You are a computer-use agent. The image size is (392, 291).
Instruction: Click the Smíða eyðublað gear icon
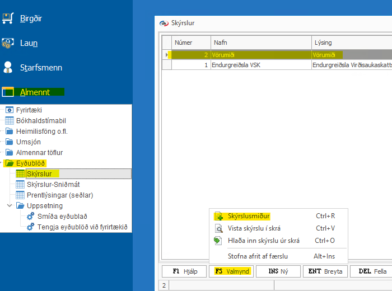tap(30, 217)
